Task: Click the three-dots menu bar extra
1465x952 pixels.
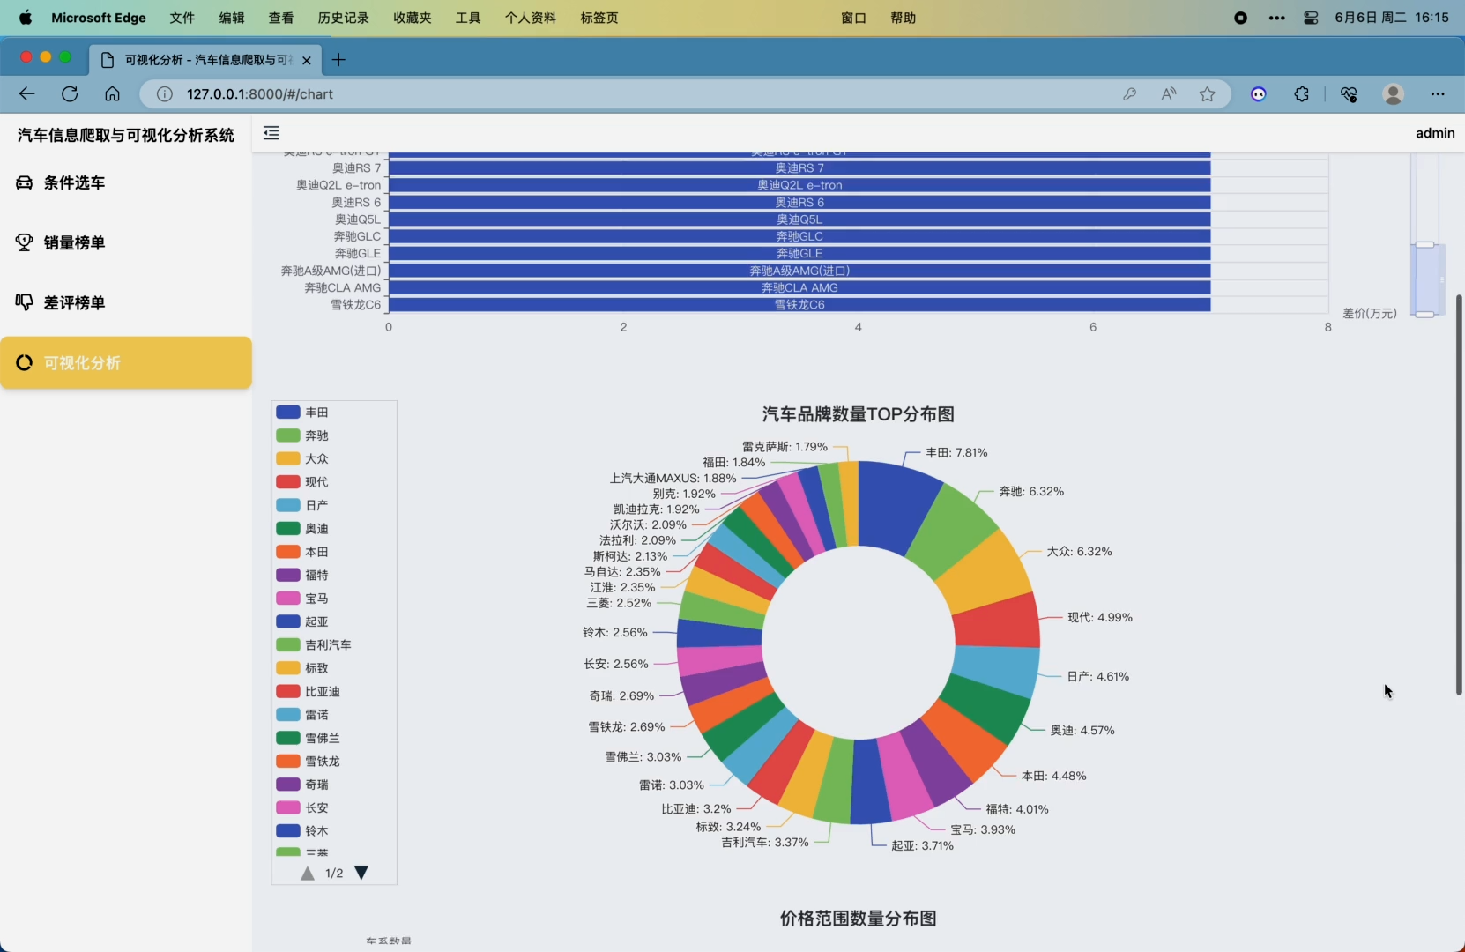Action: point(1276,18)
